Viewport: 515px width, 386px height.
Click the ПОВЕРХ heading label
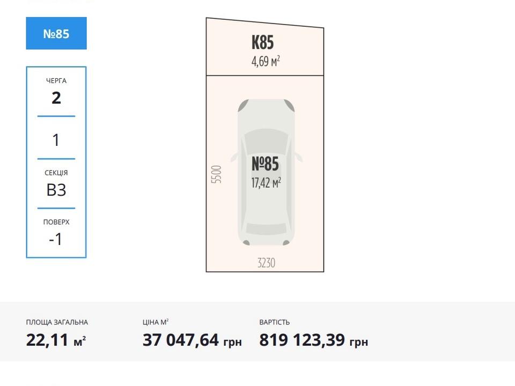point(56,222)
